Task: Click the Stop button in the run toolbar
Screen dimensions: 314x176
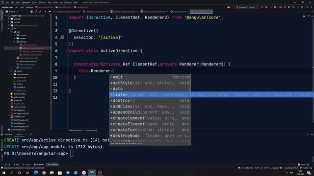Action: 275,7
